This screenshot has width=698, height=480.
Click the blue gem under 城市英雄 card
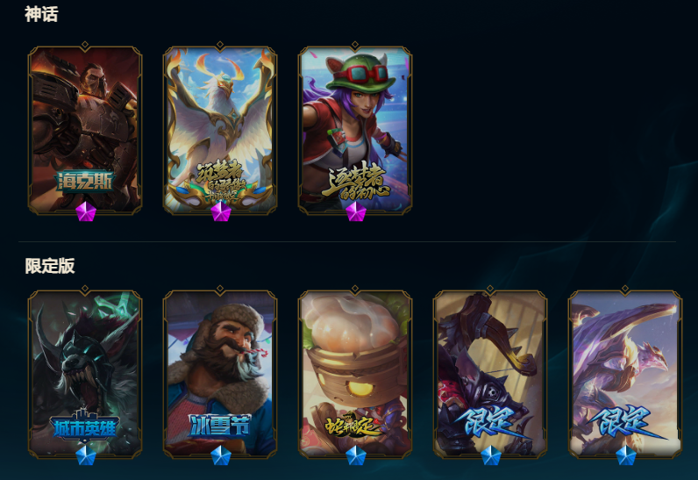point(85,455)
